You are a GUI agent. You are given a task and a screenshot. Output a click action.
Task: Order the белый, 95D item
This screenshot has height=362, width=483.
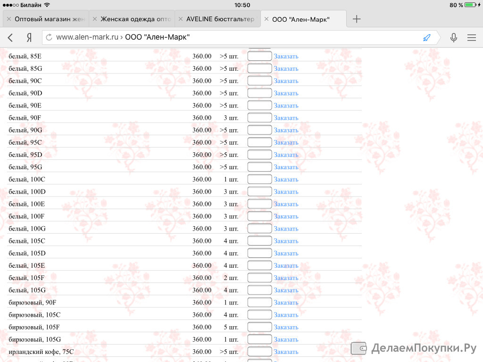point(286,155)
